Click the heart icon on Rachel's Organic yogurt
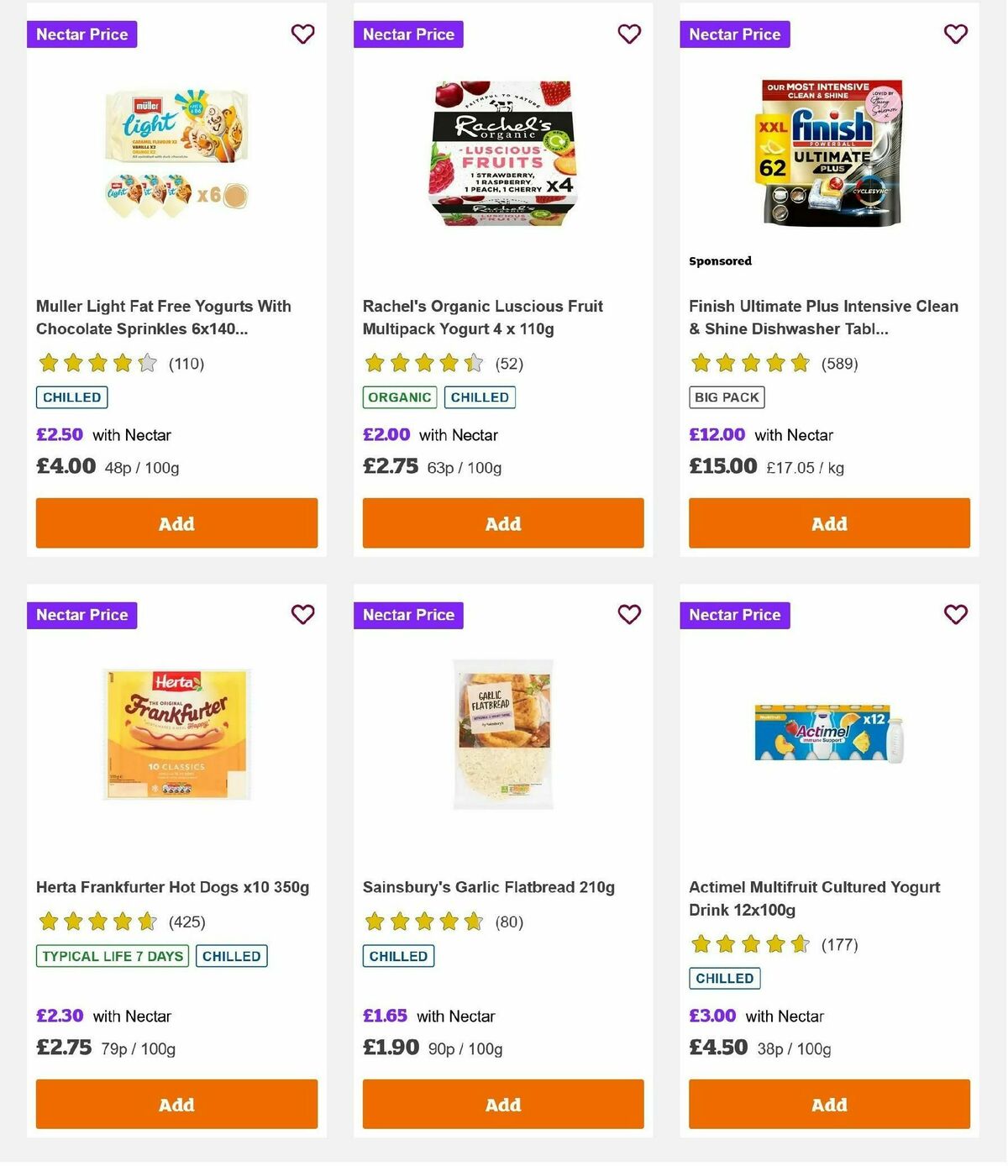This screenshot has width=1008, height=1166. point(629,34)
